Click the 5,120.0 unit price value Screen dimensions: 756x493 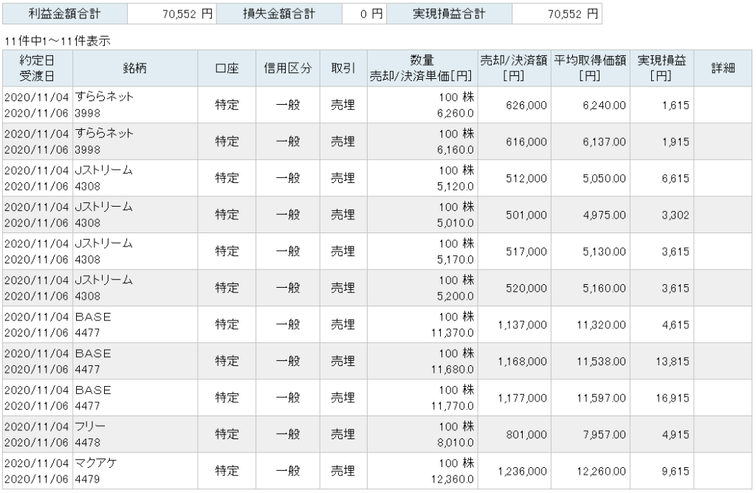[456, 186]
